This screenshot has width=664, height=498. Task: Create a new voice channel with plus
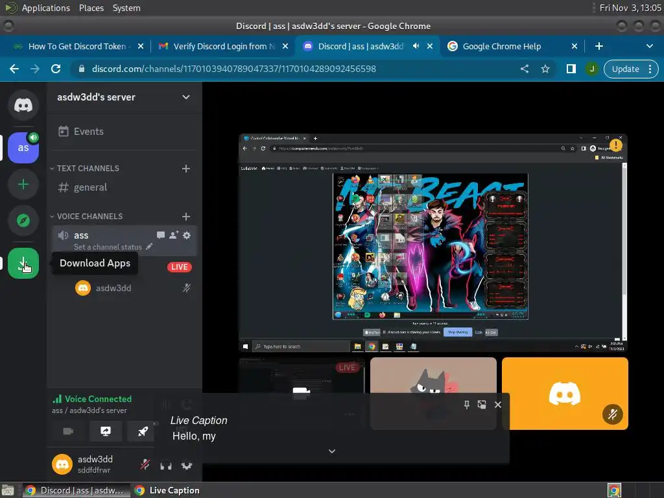point(186,217)
